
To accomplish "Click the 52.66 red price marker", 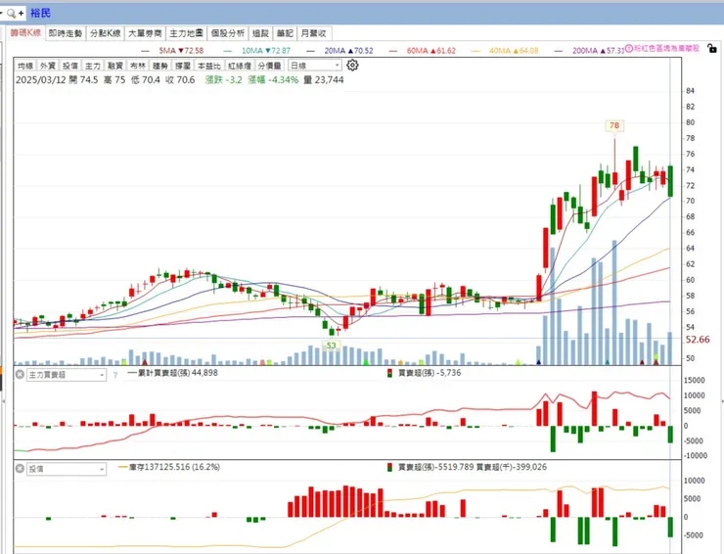I will click(698, 340).
